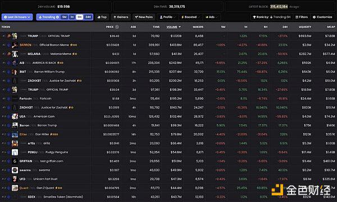Click the latest block number 315,412,184
The height and width of the screenshot is (202, 337).
coord(279,7)
